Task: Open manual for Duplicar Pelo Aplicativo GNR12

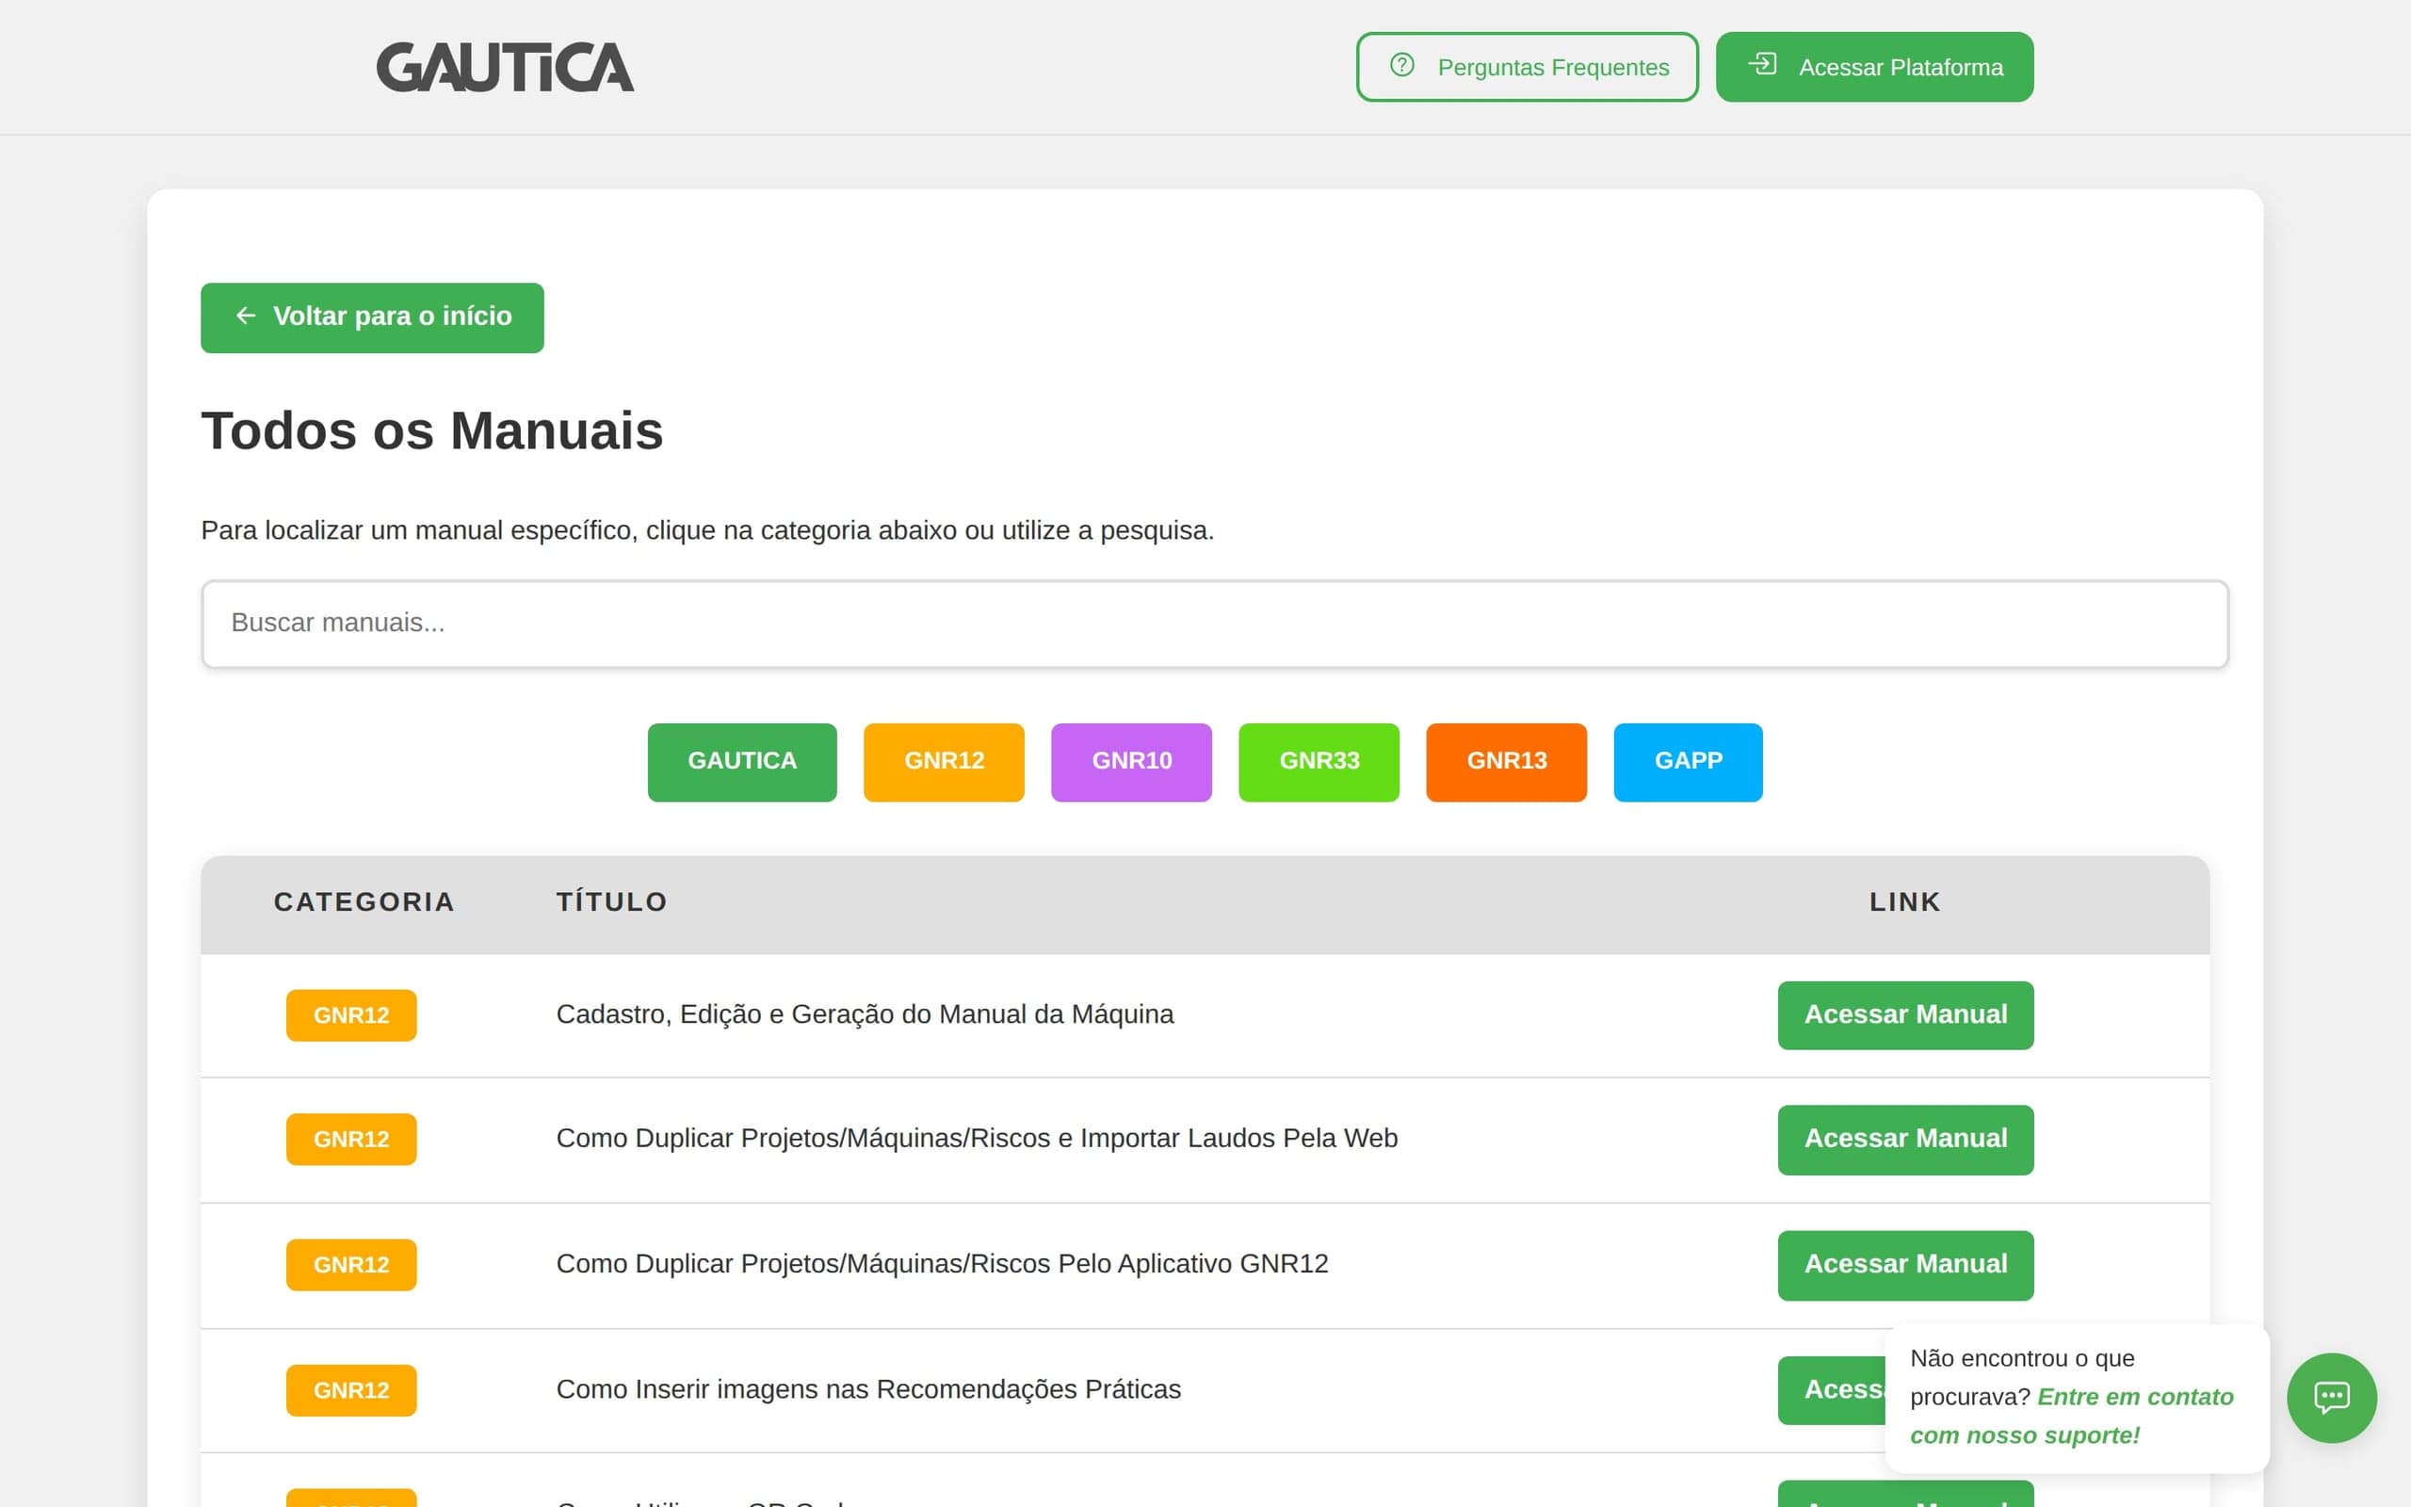Action: 1905,1265
